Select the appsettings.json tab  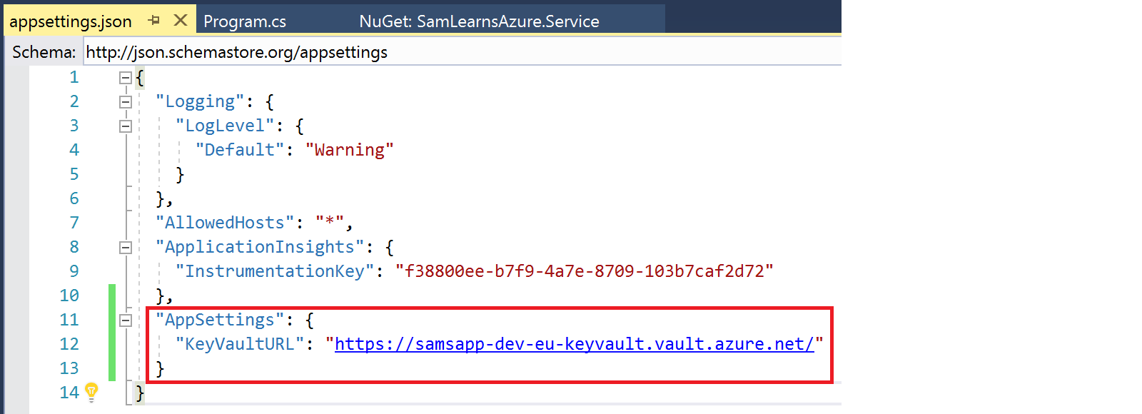click(x=71, y=21)
